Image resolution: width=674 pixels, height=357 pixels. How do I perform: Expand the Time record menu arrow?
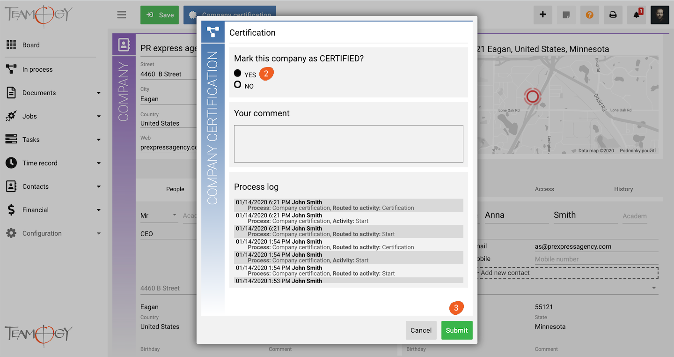coord(99,163)
